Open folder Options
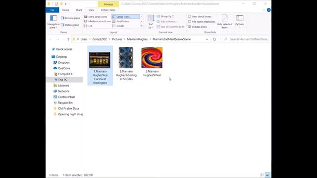Image resolution: width=317 pixels, height=178 pixels. (x=240, y=21)
